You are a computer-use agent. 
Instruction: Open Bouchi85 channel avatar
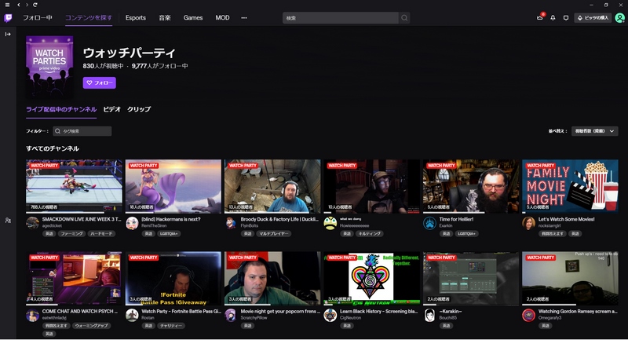pos(429,315)
